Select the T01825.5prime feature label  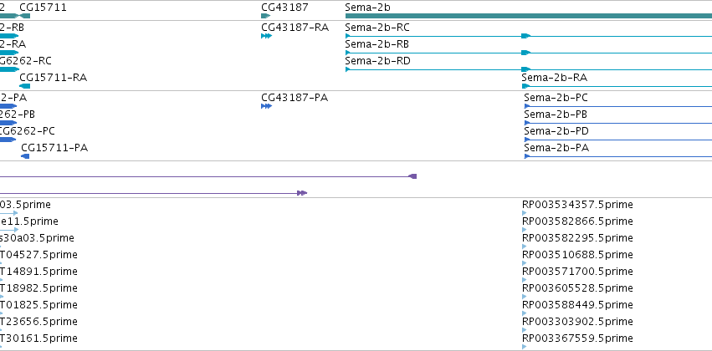38,305
